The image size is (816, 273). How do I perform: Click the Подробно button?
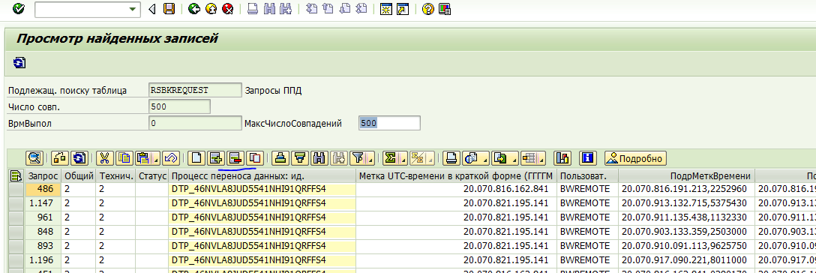coord(635,158)
